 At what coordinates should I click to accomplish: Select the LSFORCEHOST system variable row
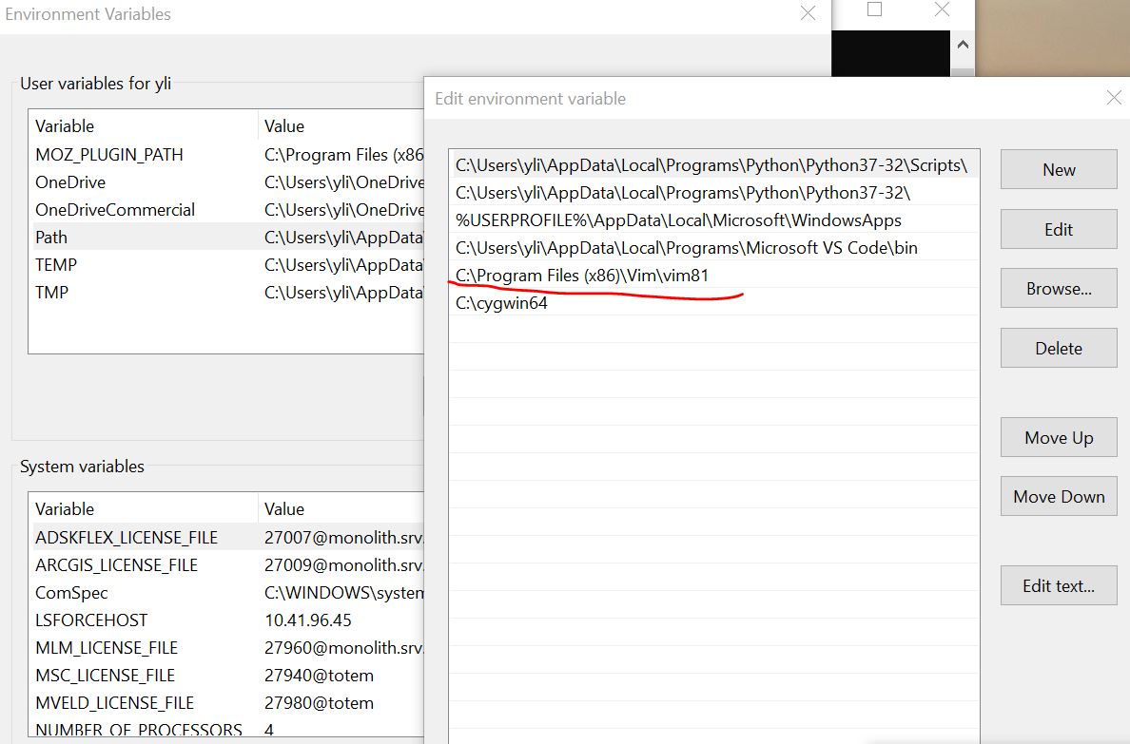(x=91, y=620)
